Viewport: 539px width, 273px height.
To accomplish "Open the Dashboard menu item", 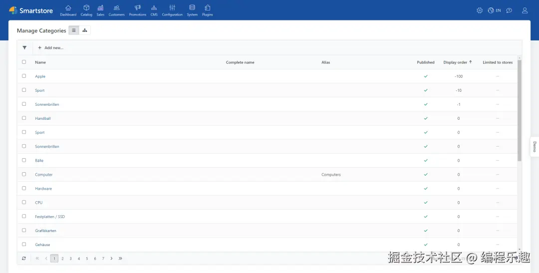I will click(68, 10).
